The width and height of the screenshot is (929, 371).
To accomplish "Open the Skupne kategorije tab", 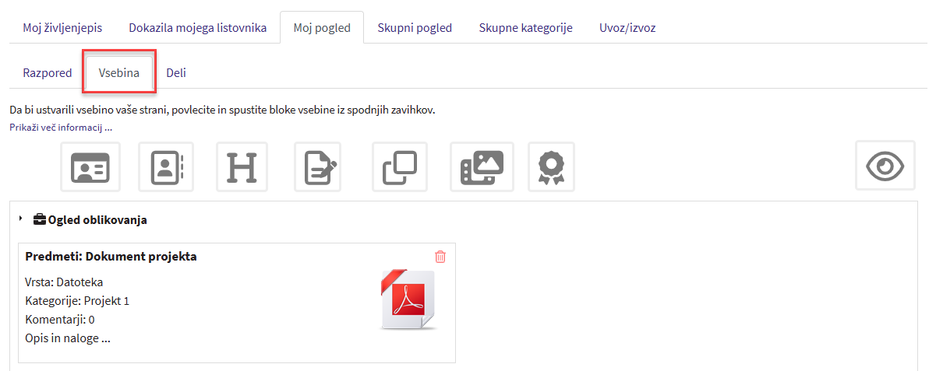I will [x=525, y=28].
